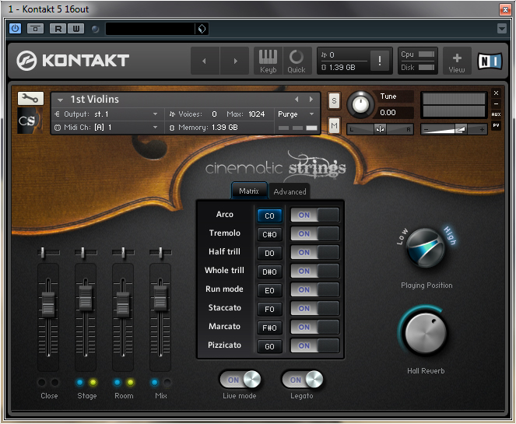
Task: Toggle the Tremolo ON switch
Action: pos(315,234)
